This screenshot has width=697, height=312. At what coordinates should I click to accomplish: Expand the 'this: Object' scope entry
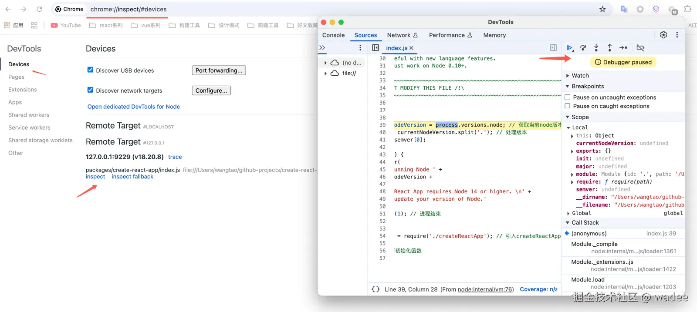(572, 136)
